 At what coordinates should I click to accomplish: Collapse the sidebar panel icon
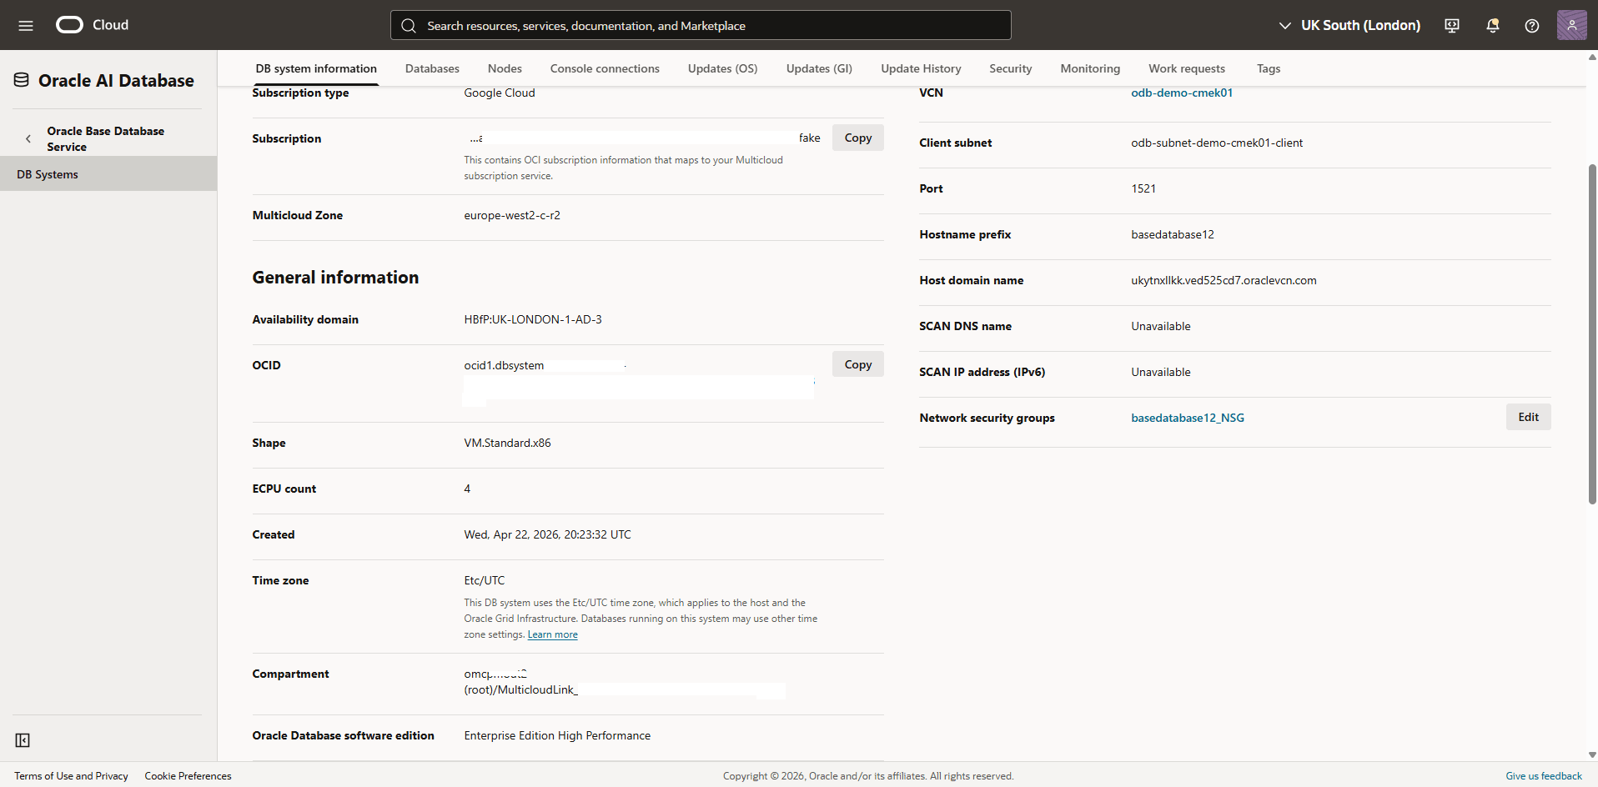(23, 740)
